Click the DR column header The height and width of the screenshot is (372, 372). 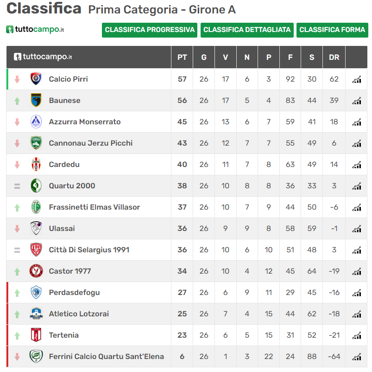click(334, 57)
